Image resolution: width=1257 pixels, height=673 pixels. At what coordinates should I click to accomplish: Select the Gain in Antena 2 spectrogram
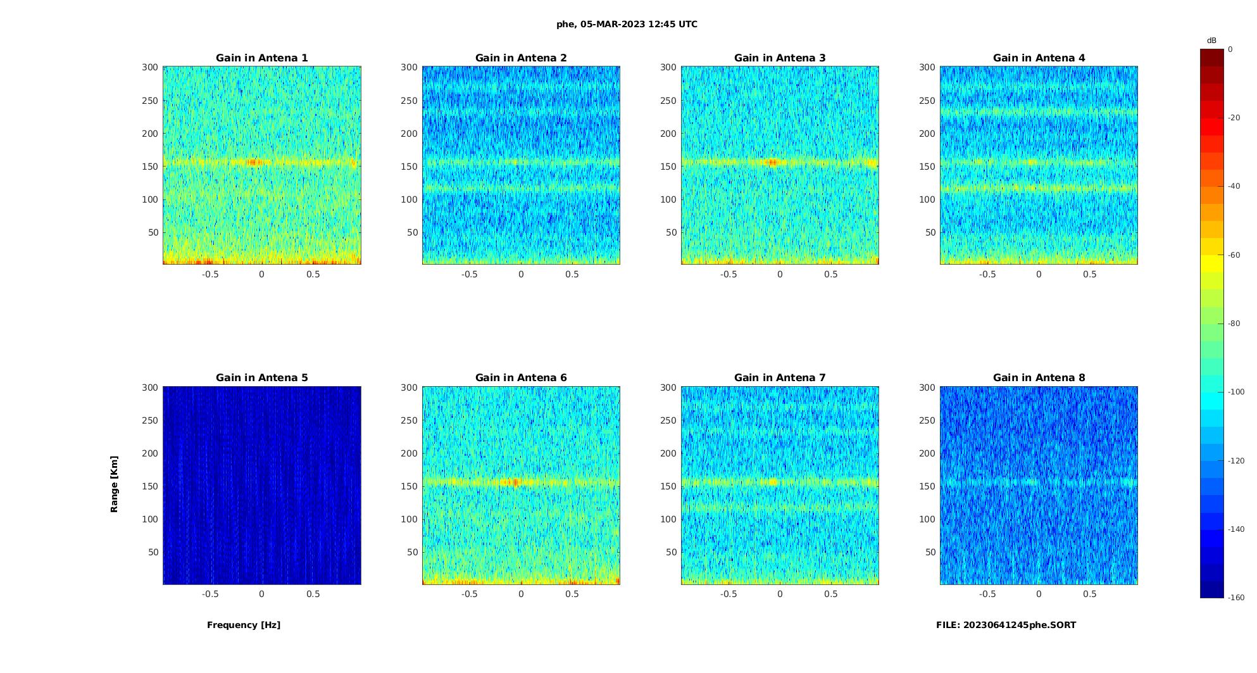click(x=521, y=165)
